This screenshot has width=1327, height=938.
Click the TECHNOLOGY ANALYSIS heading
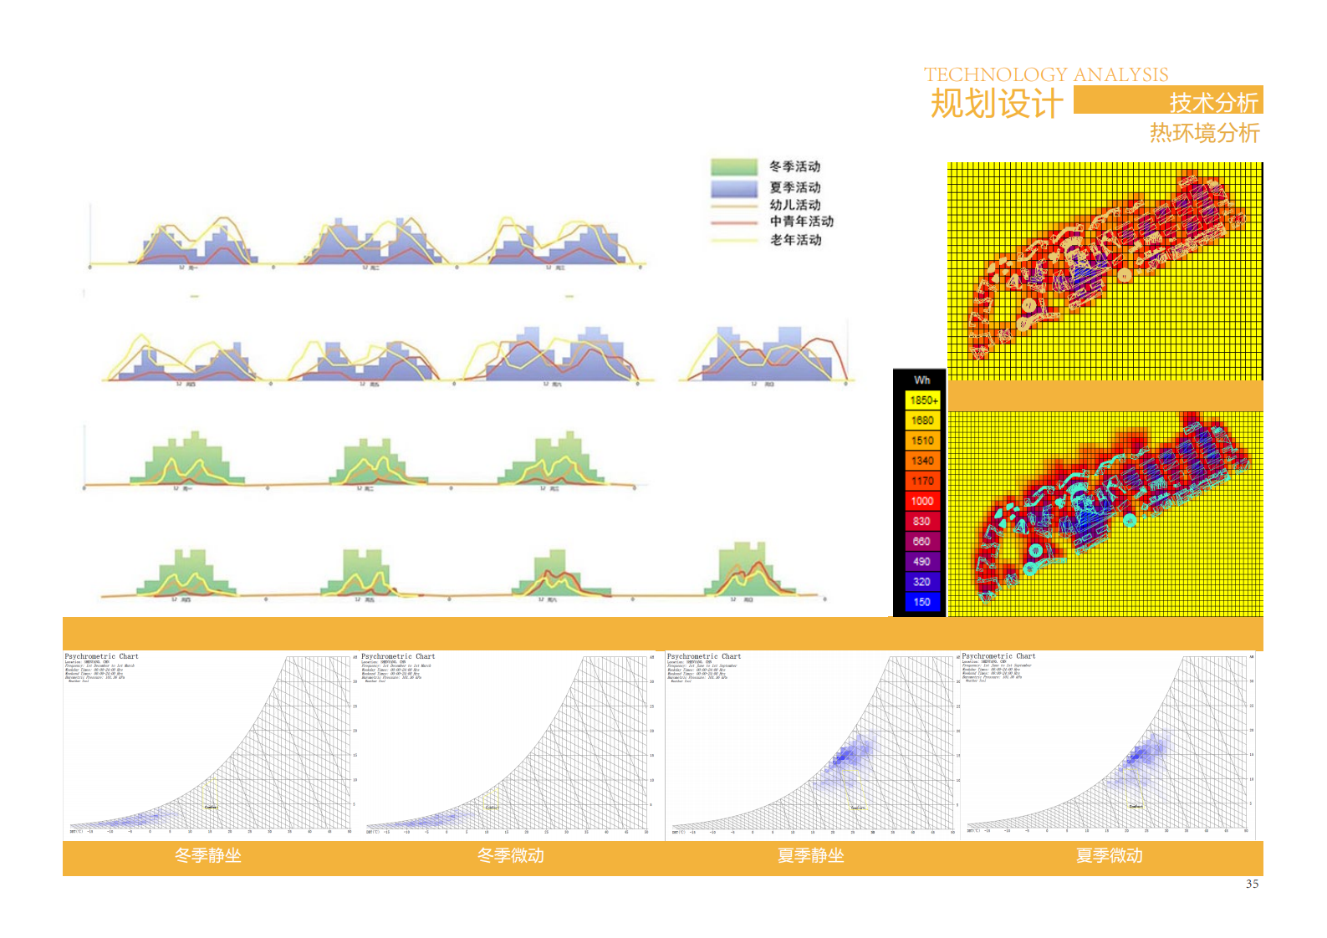click(1046, 74)
